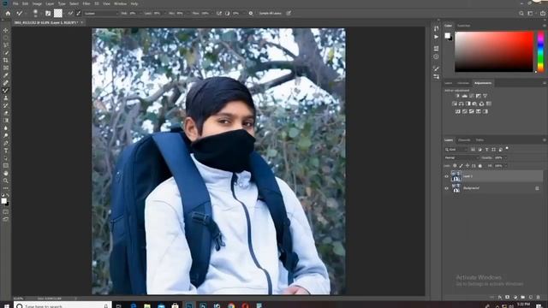Toggle lock position icon
Viewport: 548px width, 308px height.
click(x=468, y=166)
